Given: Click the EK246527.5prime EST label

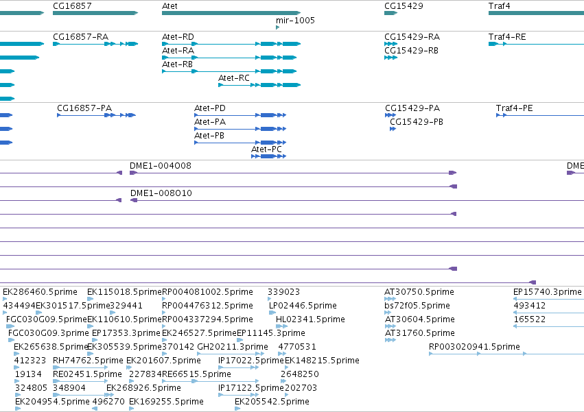Looking at the screenshot, I should (x=199, y=333).
